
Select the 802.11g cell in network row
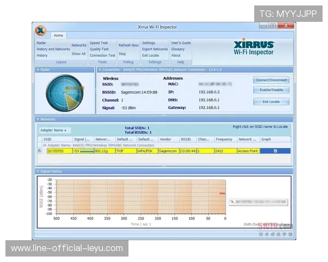point(104,151)
